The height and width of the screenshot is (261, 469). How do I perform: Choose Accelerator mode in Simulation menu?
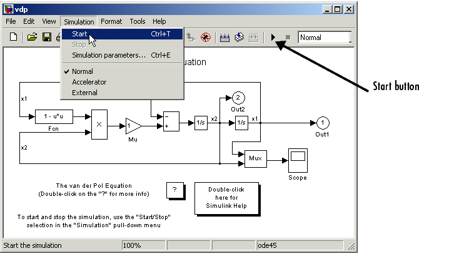[89, 82]
